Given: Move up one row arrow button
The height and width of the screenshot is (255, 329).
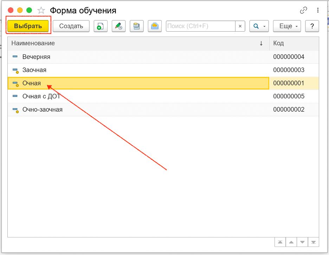Looking at the screenshot, I should [x=291, y=242].
